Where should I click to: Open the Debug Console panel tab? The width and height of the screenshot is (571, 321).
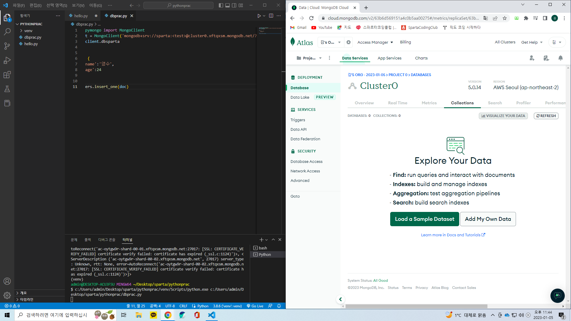(107, 240)
